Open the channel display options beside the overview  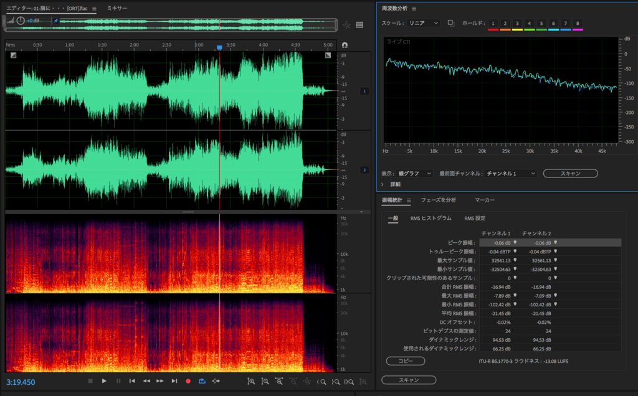coord(359,25)
